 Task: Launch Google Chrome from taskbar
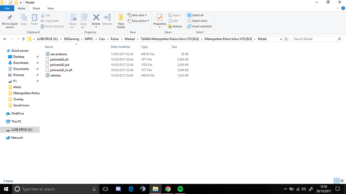click(x=168, y=189)
